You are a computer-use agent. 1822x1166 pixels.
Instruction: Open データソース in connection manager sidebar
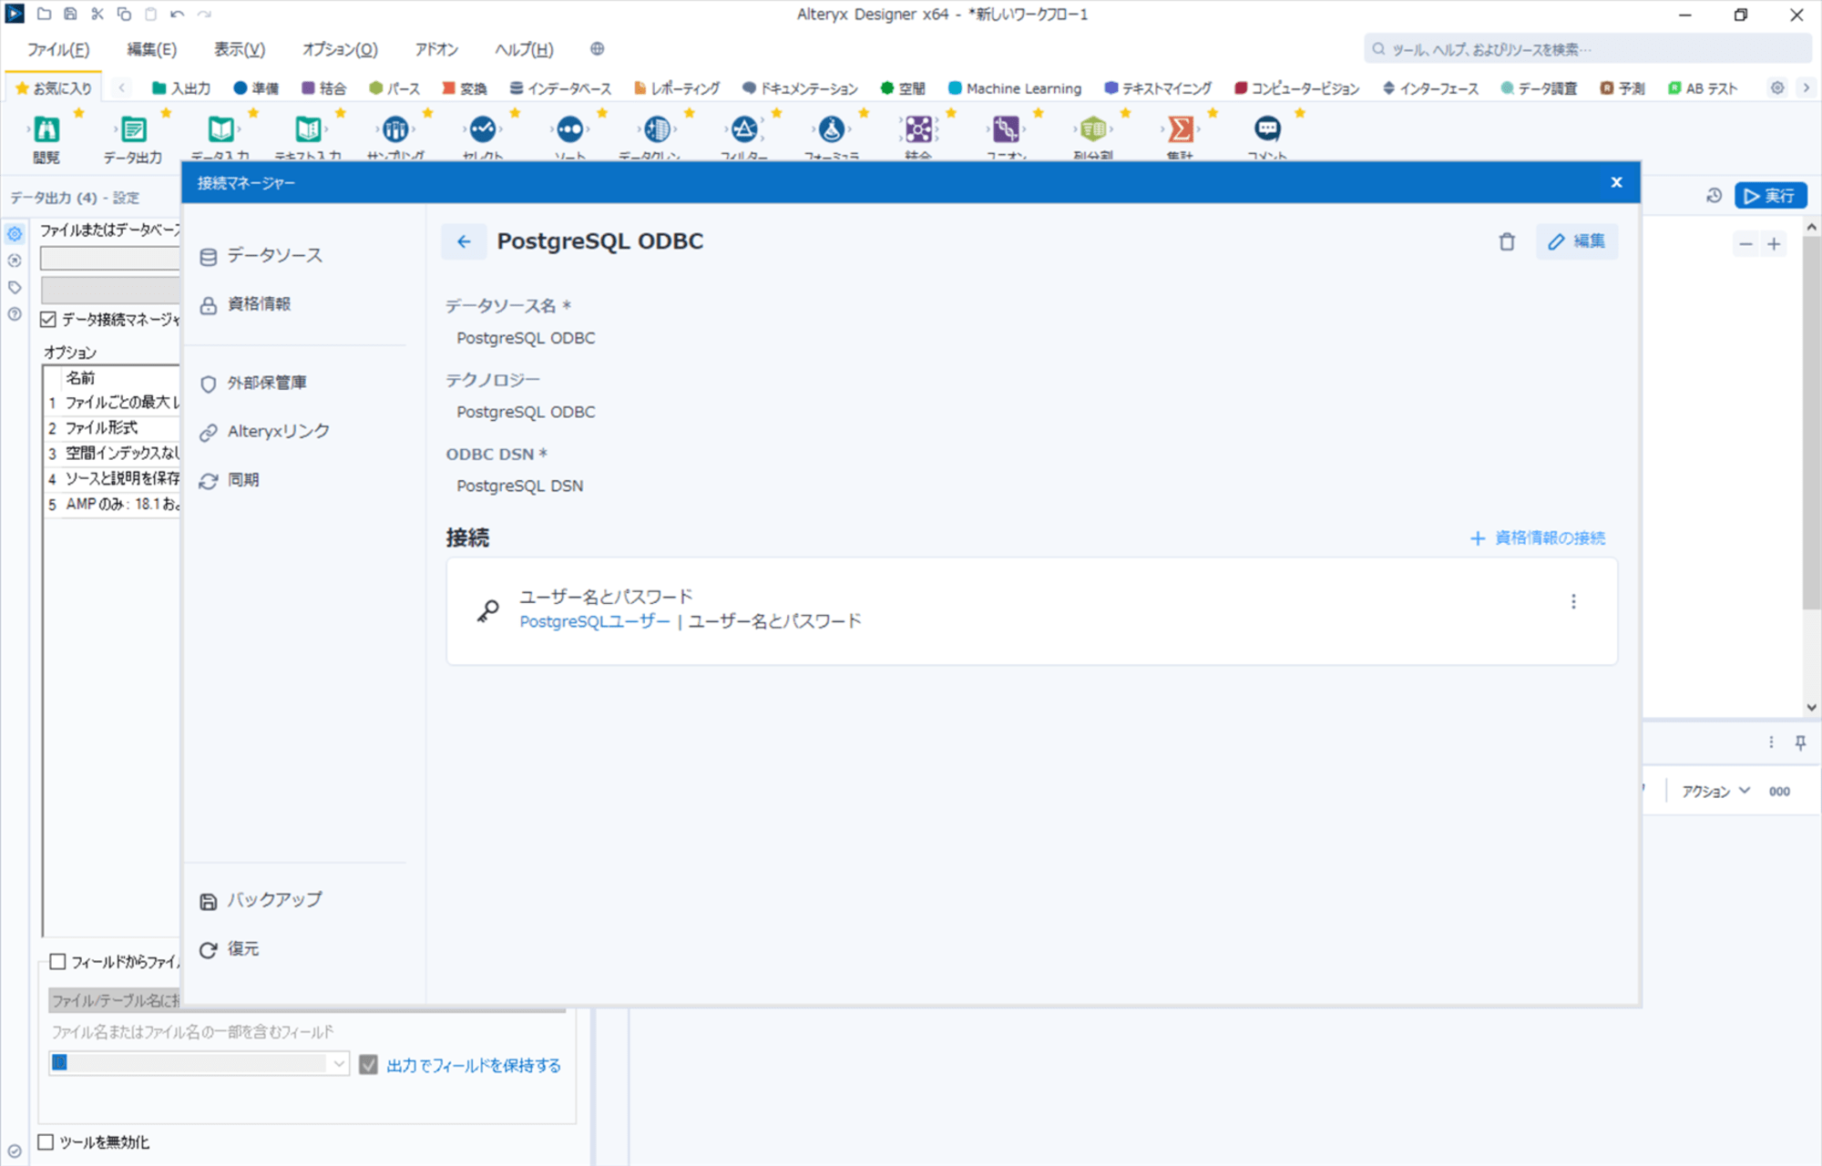tap(261, 256)
